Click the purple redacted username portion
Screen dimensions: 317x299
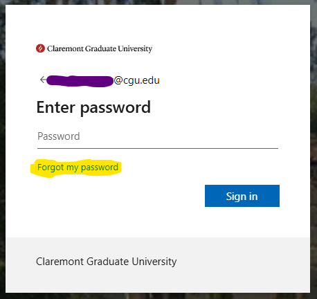(80, 81)
